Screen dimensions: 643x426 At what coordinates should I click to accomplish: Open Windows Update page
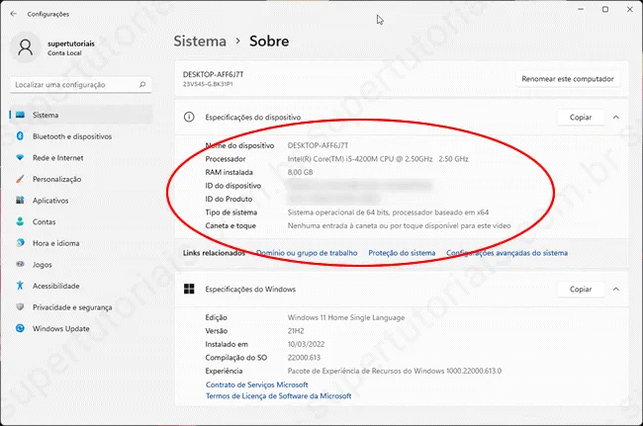pos(81,328)
